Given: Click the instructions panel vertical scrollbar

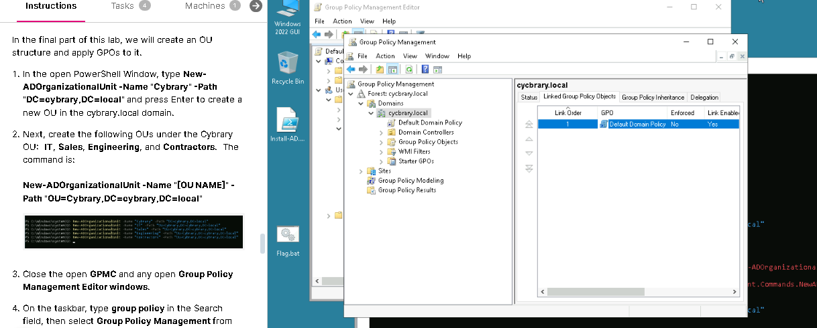Looking at the screenshot, I should 262,243.
